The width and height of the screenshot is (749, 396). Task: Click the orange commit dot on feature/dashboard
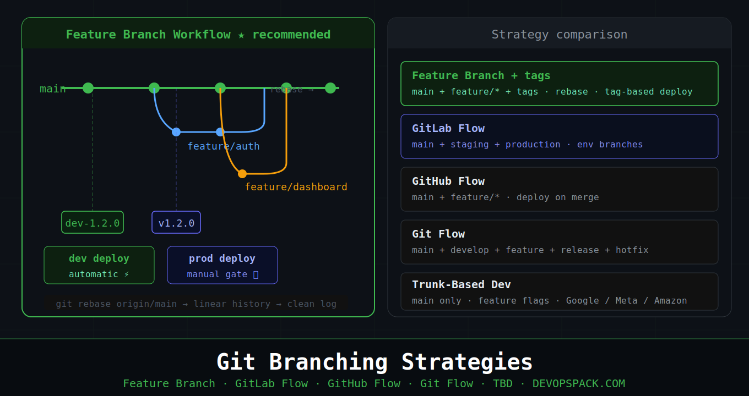pos(242,174)
